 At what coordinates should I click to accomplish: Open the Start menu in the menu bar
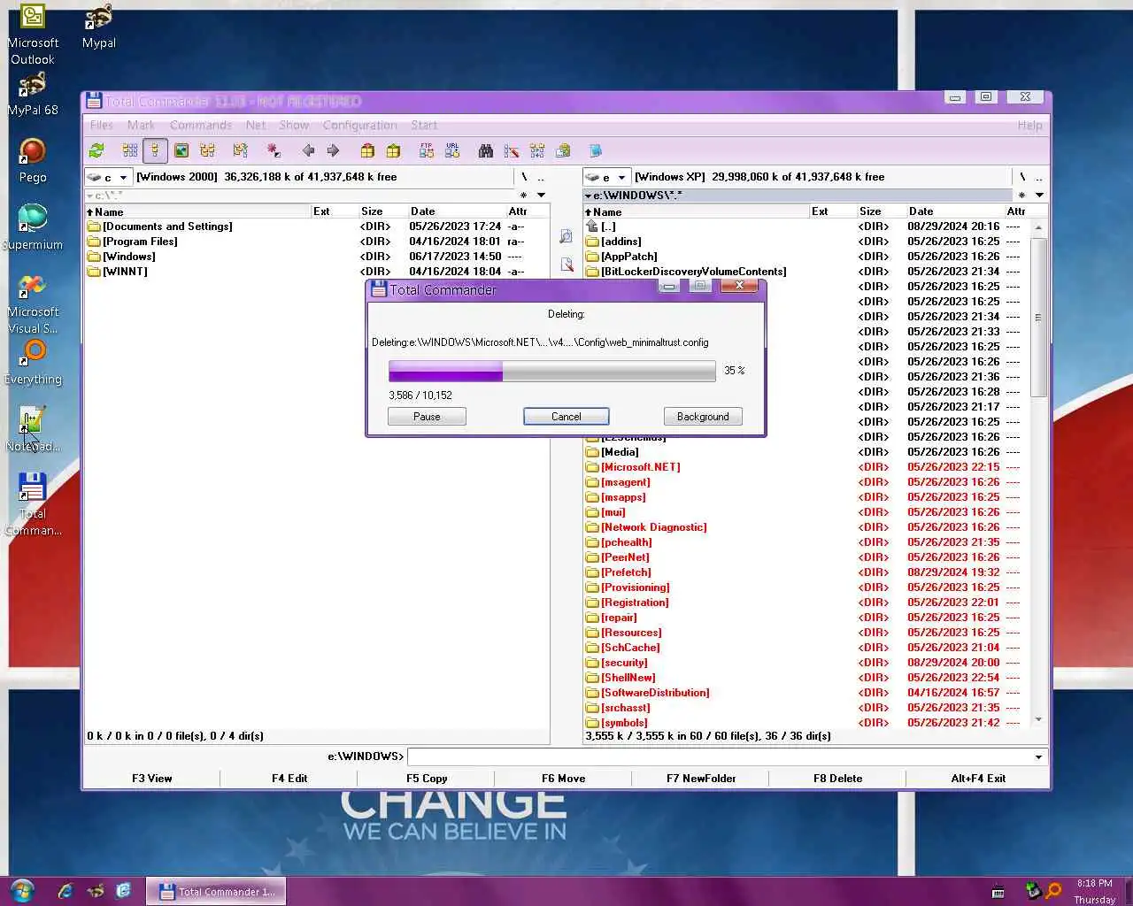point(424,126)
